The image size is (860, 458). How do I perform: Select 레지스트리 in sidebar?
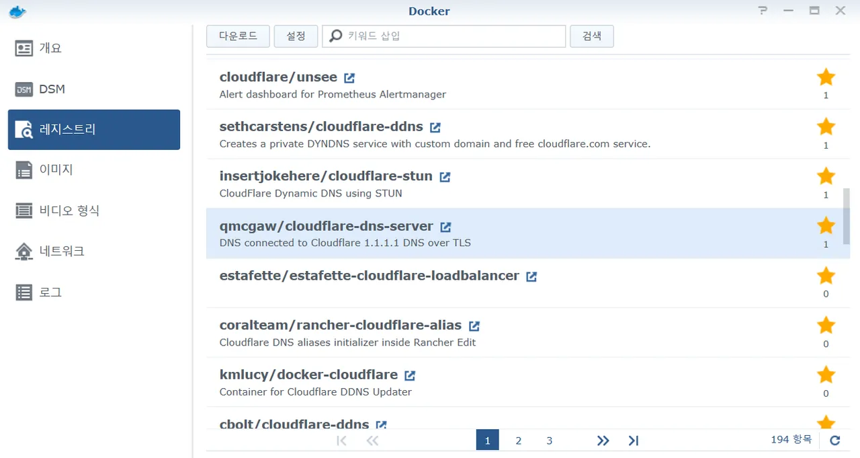point(94,130)
